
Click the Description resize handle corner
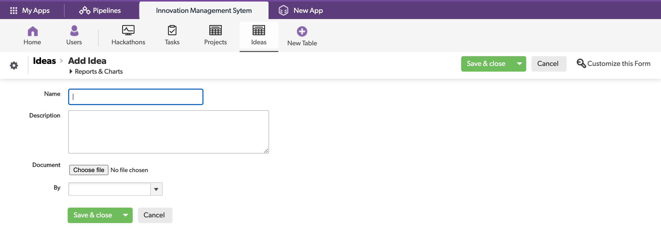click(266, 151)
